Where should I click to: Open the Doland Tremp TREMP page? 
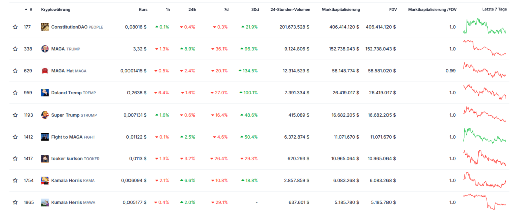(x=74, y=93)
